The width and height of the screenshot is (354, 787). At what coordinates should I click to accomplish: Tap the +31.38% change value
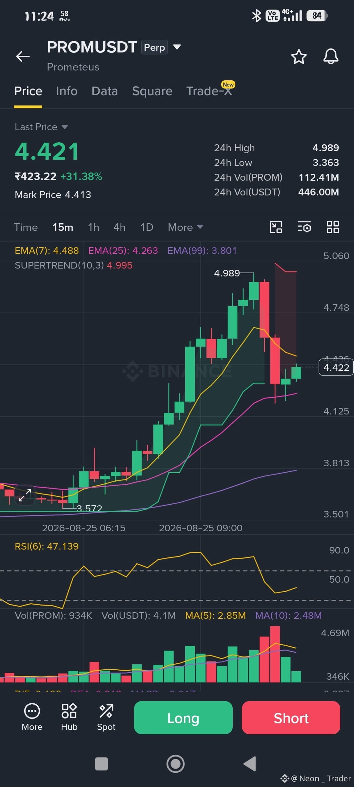tap(81, 176)
